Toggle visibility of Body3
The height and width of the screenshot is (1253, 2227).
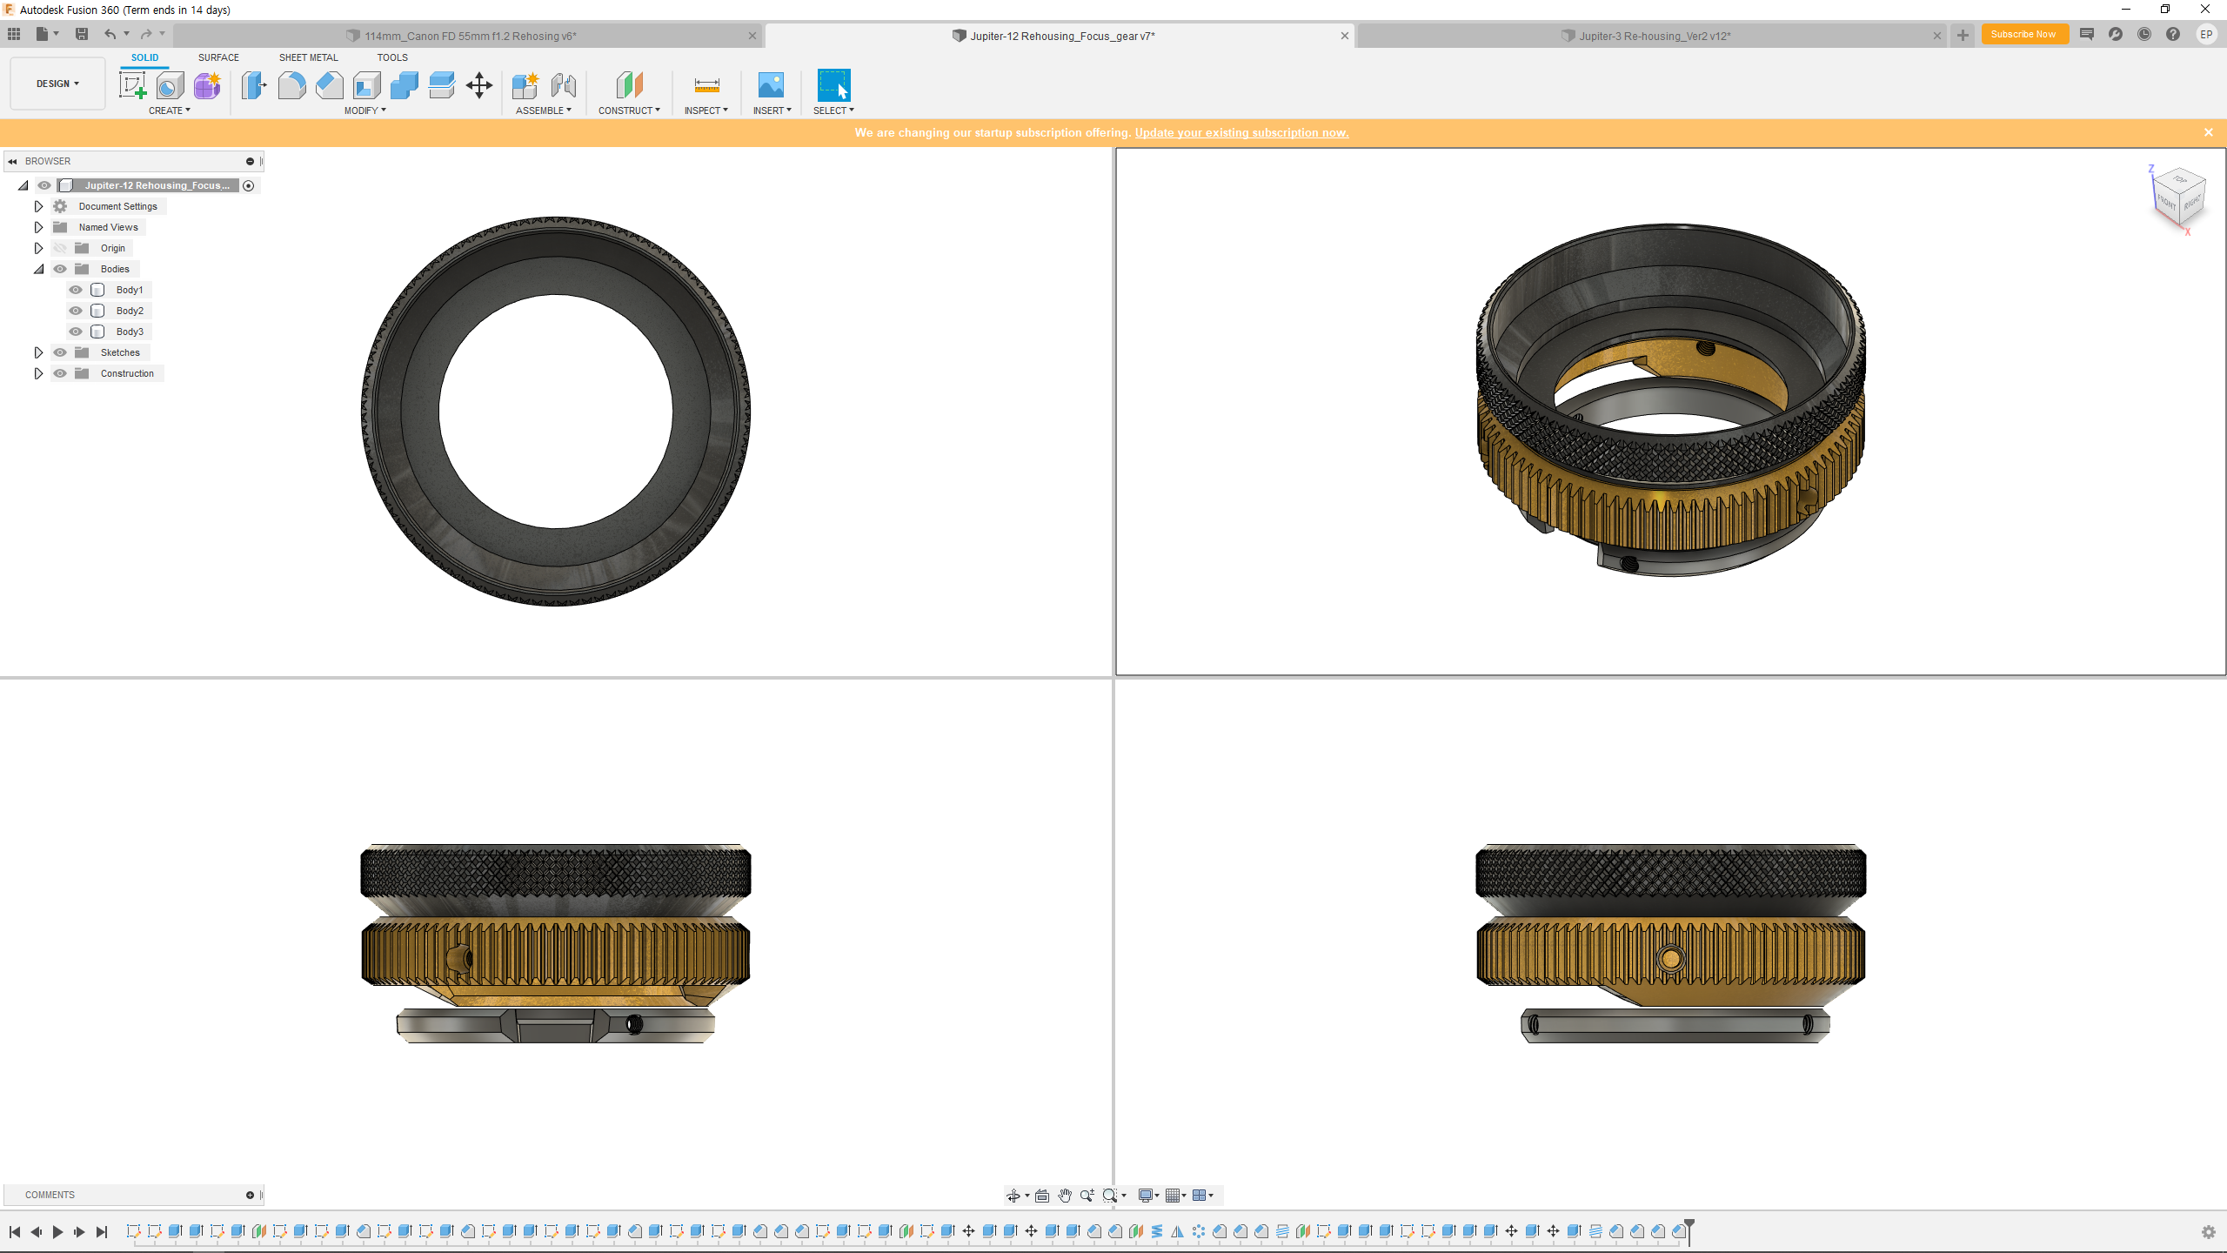coord(76,332)
